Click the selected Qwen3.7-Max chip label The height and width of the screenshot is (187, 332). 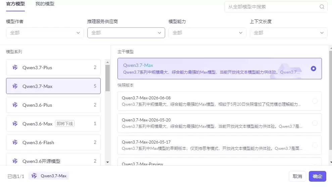(54, 176)
